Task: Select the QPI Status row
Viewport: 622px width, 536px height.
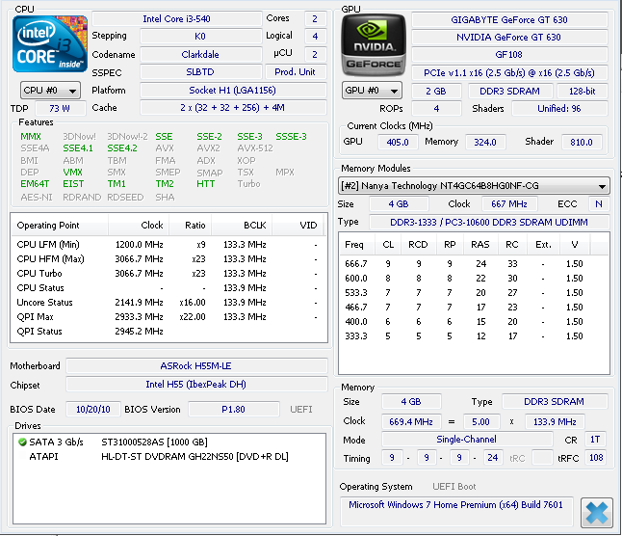Action: [168, 331]
